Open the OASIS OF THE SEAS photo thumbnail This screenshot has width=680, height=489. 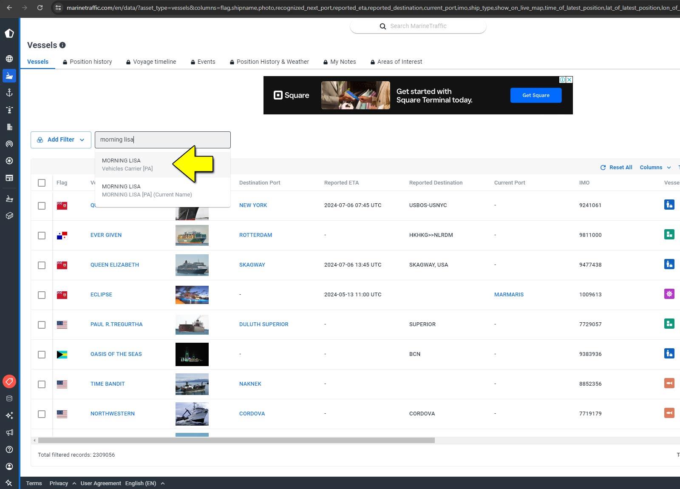click(x=192, y=354)
